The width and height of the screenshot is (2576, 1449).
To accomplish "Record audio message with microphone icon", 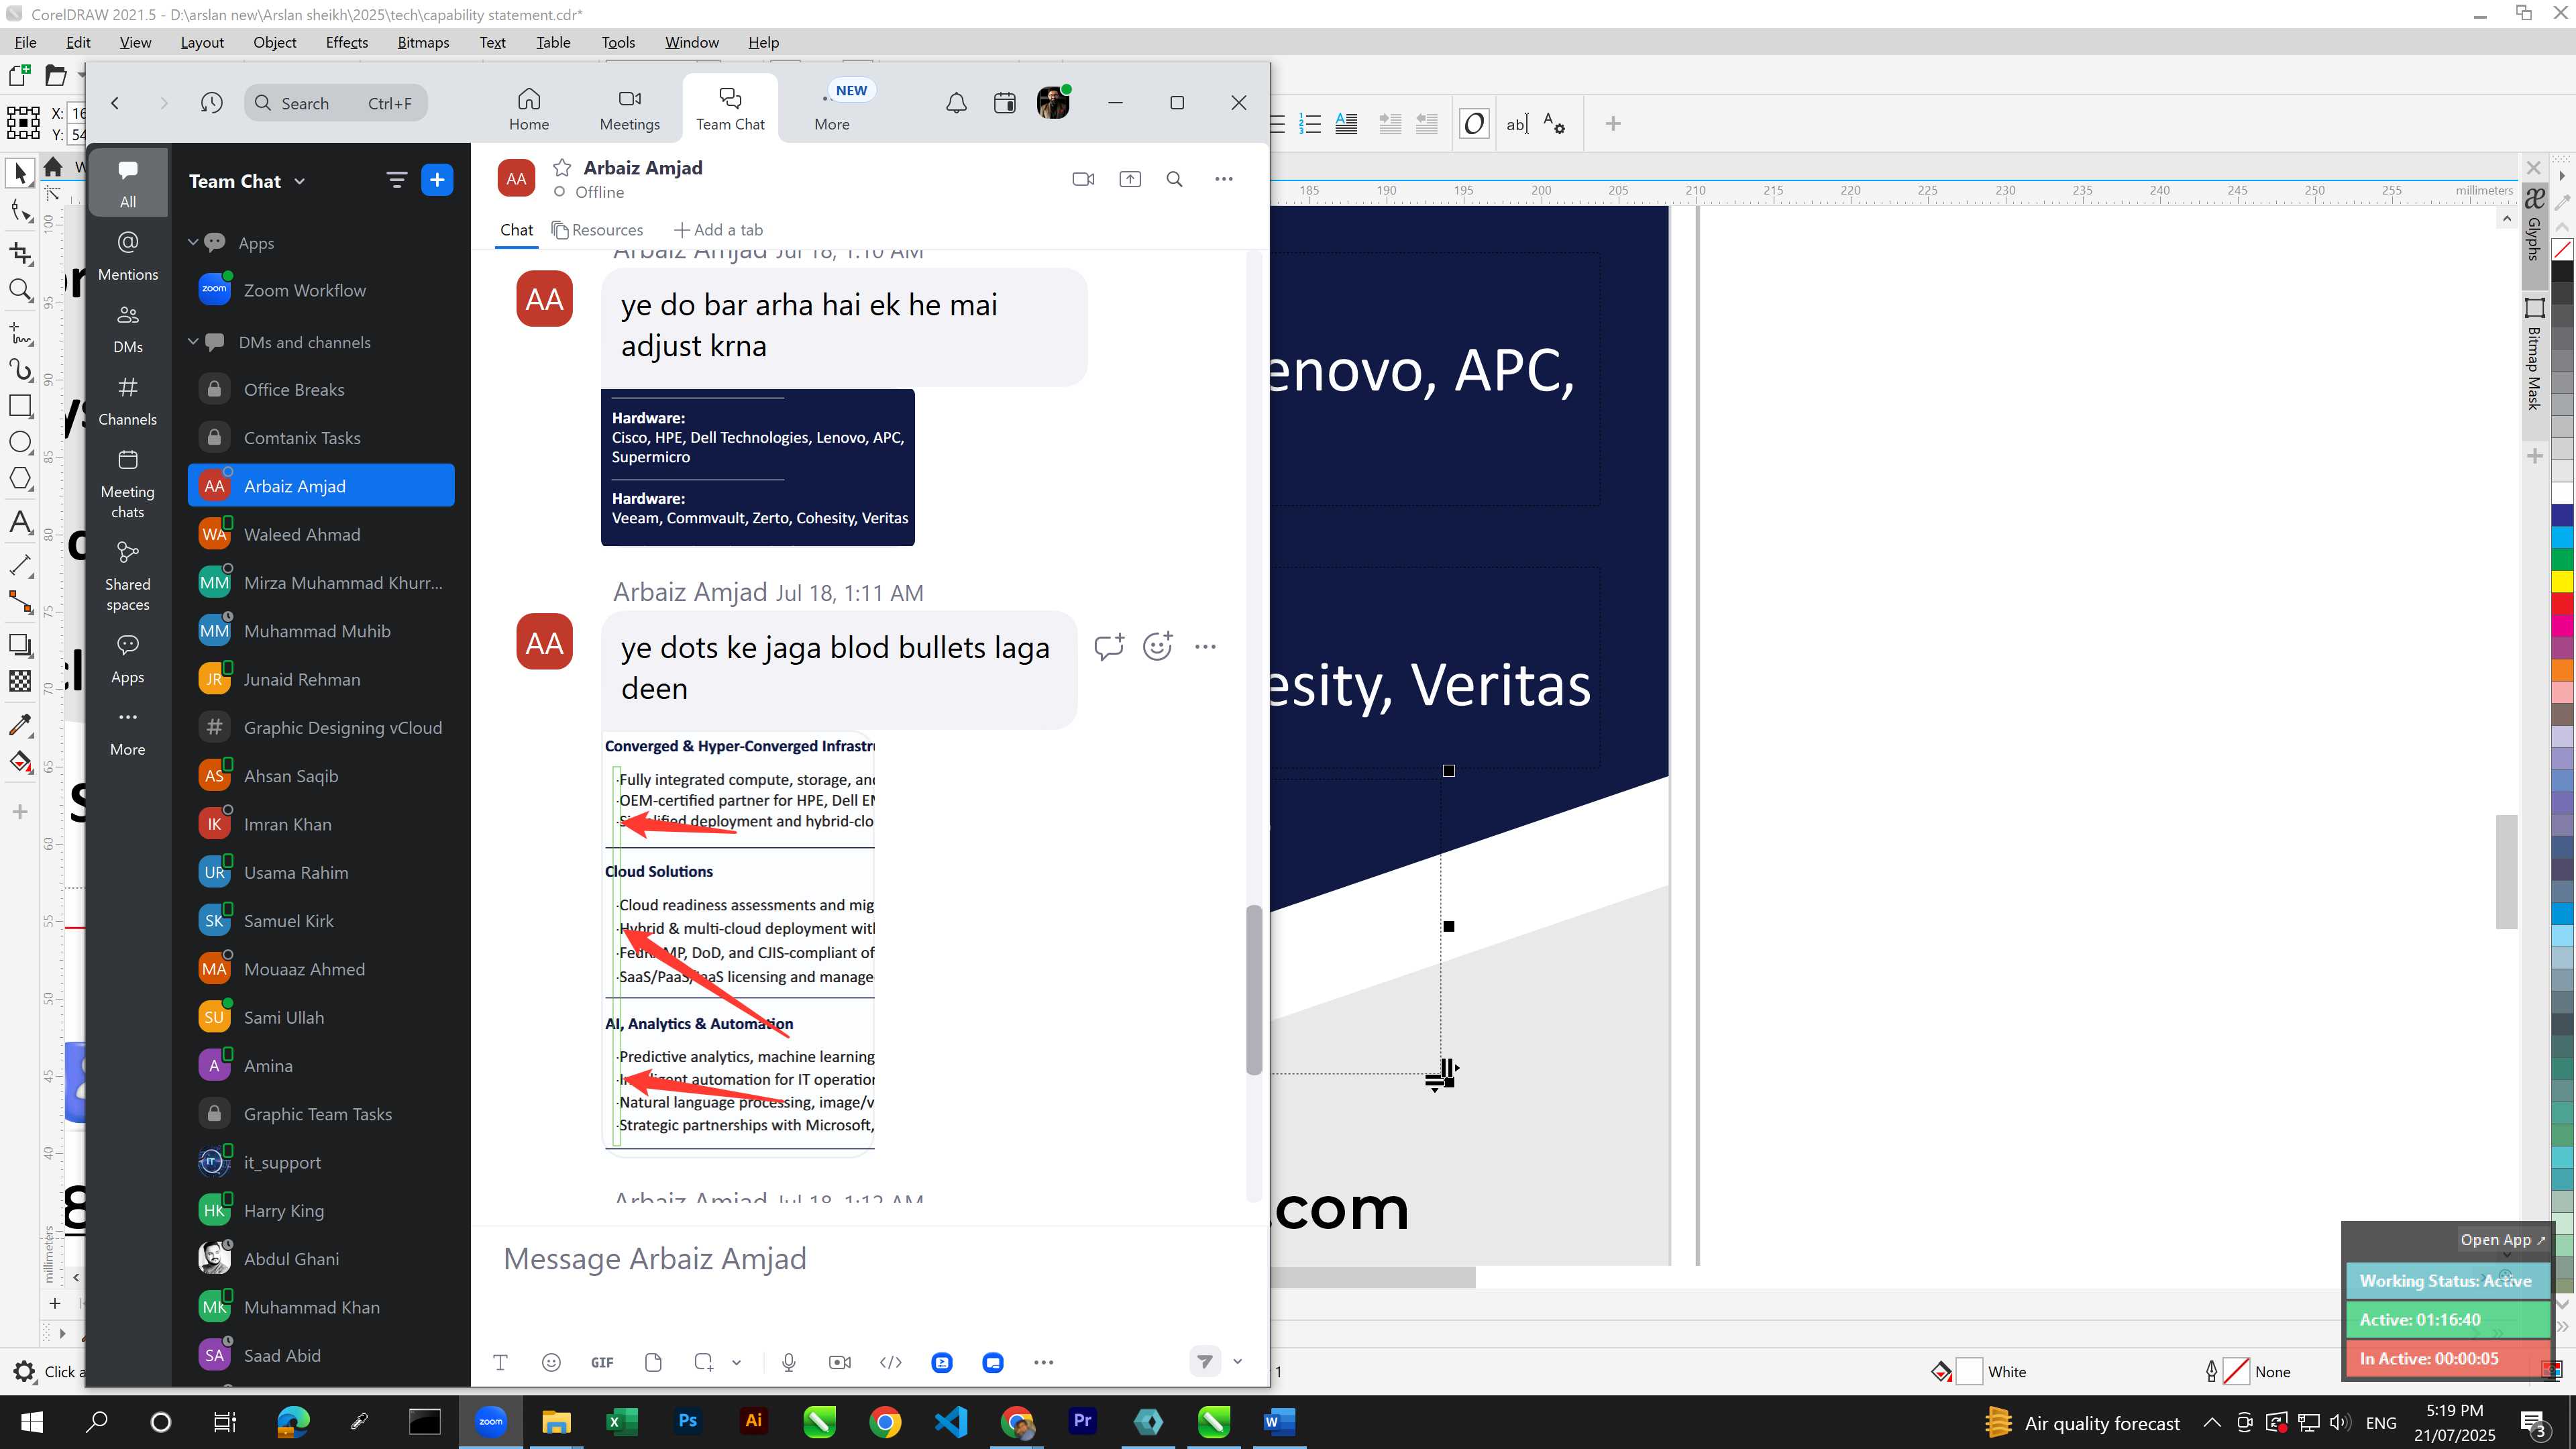I will (789, 1362).
